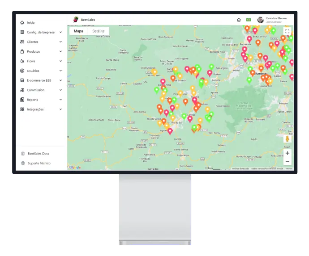This screenshot has height=256, width=309.
Task: Click the home icon in the top bar
Action: [239, 20]
